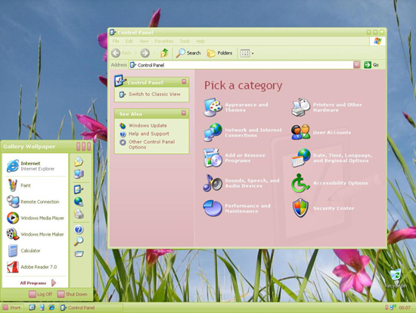Open the Back history dropdown arrow
Screen dimensions: 416x313
coord(136,53)
